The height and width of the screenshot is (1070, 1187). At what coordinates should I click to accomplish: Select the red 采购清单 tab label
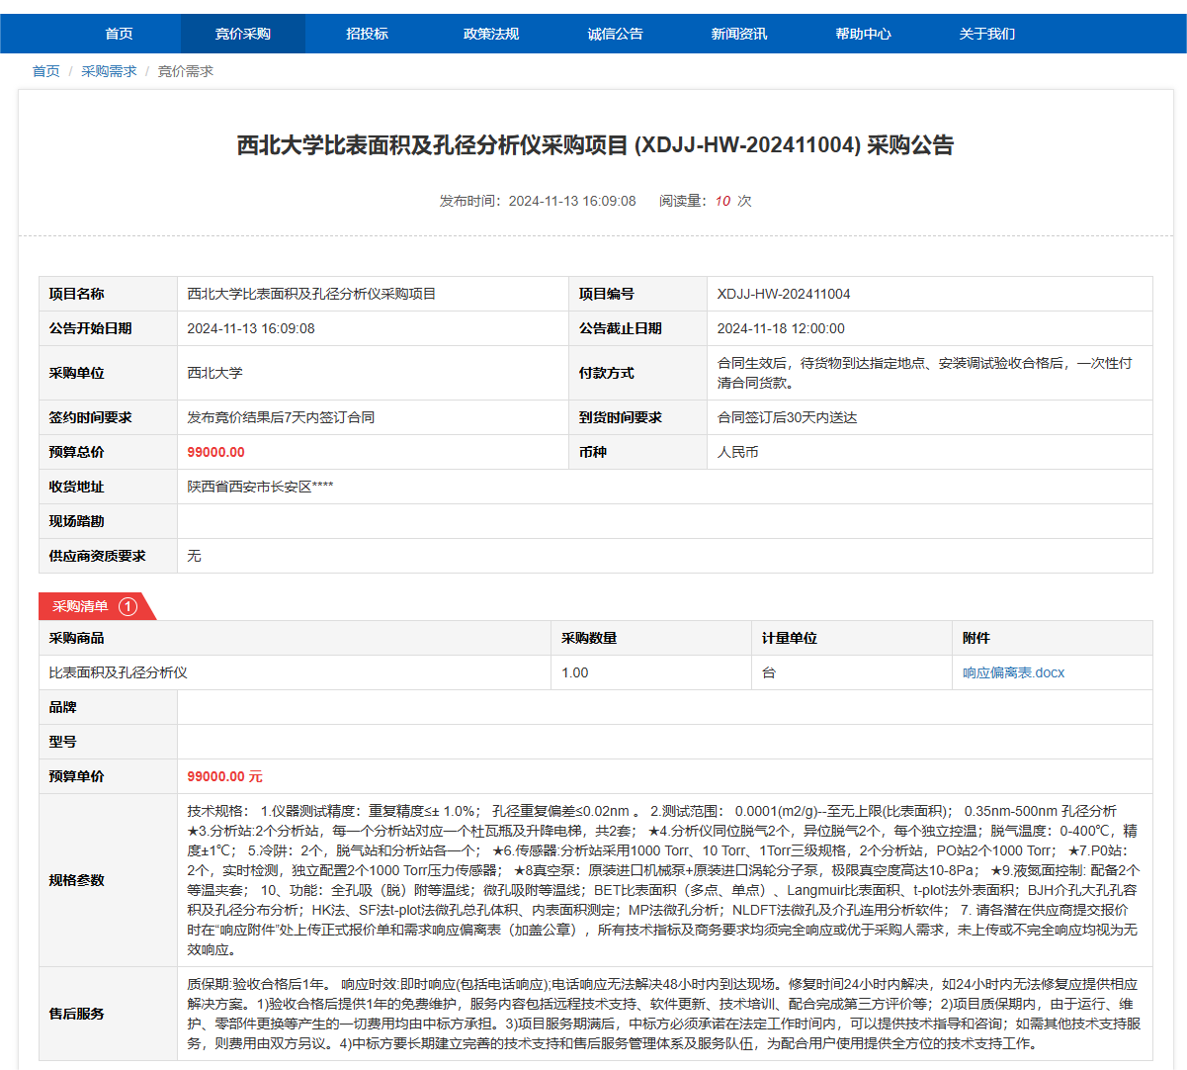(81, 606)
